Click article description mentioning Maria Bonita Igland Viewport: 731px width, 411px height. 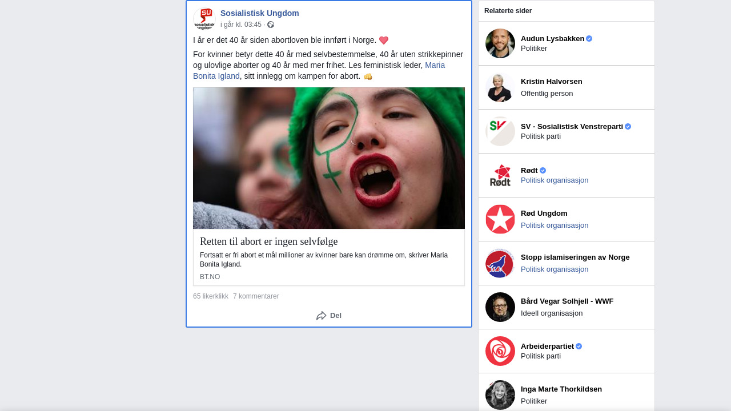[x=324, y=260]
